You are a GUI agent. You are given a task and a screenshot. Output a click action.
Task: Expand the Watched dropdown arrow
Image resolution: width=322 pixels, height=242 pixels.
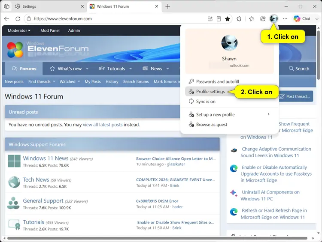(x=79, y=81)
